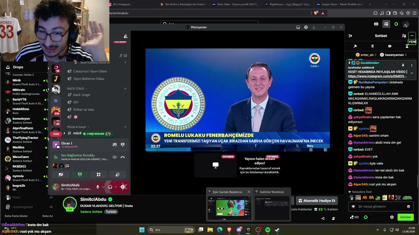Viewport: 419px width, 235px height.
Task: Toggle Discord camera on or off
Action: 61,175
